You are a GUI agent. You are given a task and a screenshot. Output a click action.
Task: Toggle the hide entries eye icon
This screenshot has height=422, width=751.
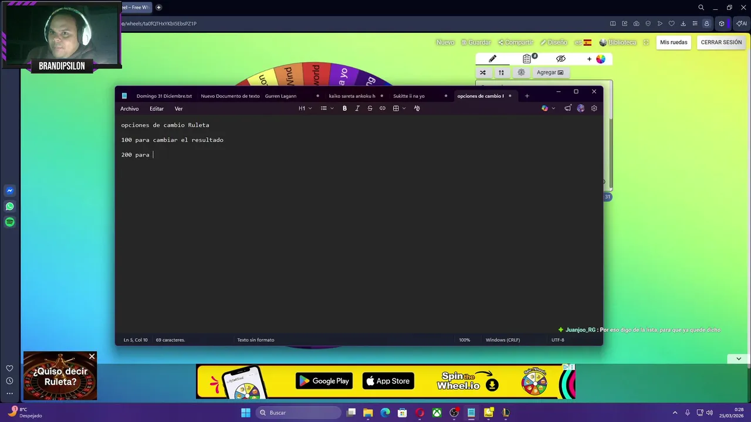click(x=561, y=59)
